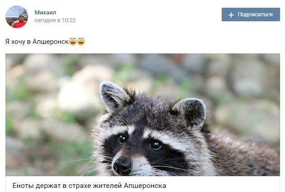Click the raccoon's right eye in photo

[x=156, y=145]
